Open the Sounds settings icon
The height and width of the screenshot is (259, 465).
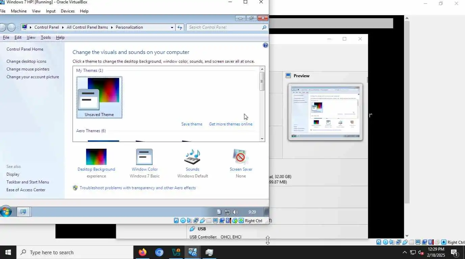tap(192, 157)
